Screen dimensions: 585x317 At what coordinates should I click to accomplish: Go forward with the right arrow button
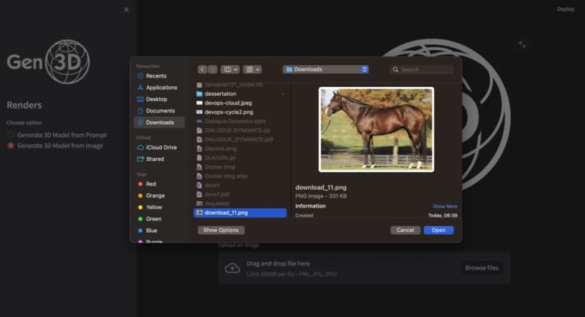point(212,70)
